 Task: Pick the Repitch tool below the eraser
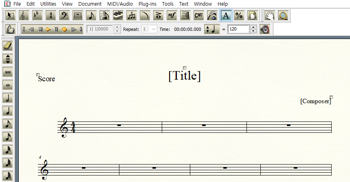click(x=8, y=59)
